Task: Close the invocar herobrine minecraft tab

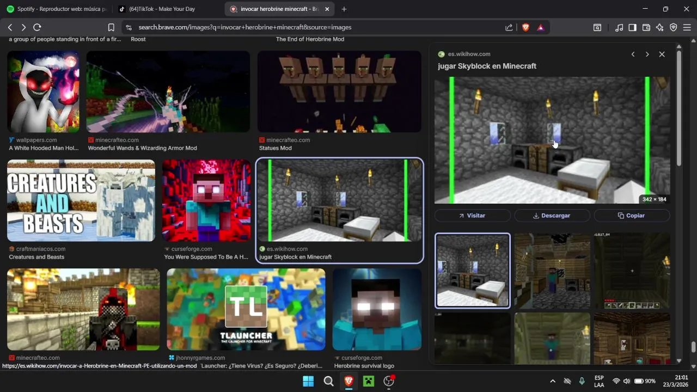Action: tap(327, 9)
